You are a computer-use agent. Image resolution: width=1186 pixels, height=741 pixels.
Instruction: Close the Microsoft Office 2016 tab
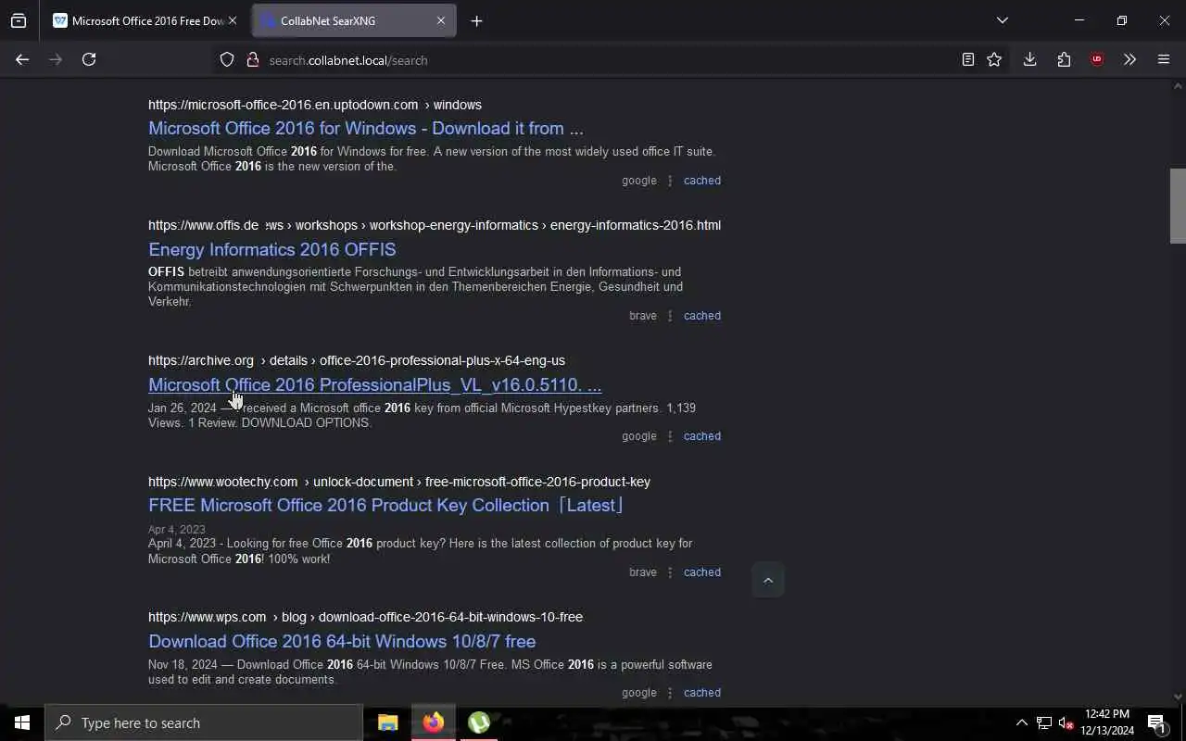point(233,20)
